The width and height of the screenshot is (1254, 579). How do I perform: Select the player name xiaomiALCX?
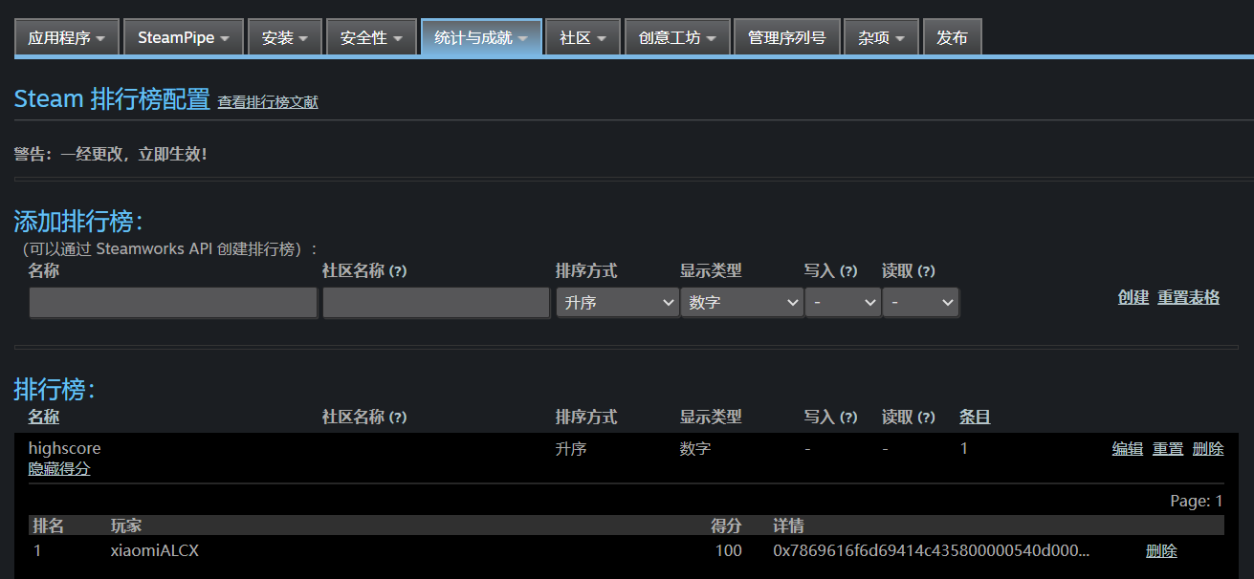coord(155,550)
